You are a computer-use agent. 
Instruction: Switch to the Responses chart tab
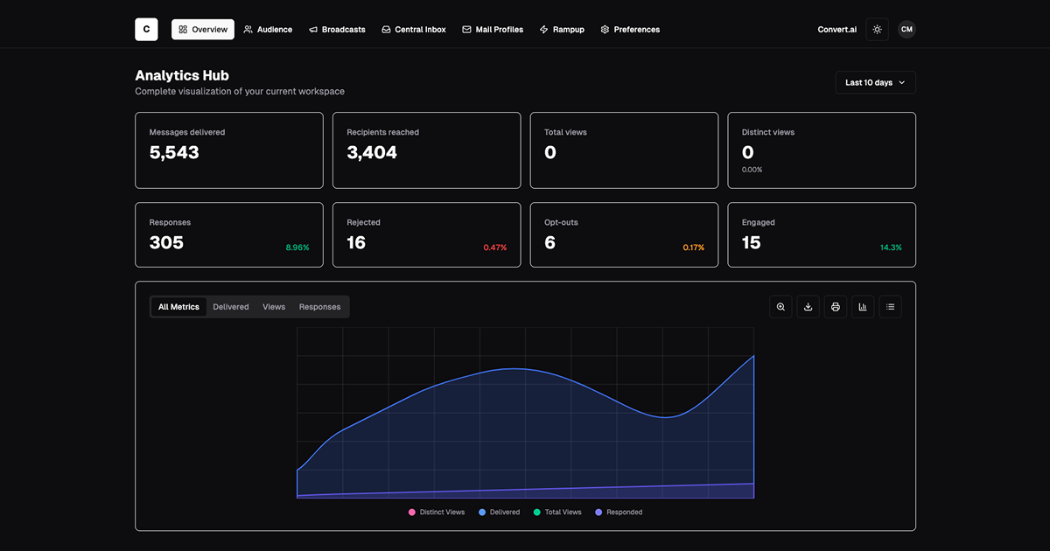tap(319, 307)
